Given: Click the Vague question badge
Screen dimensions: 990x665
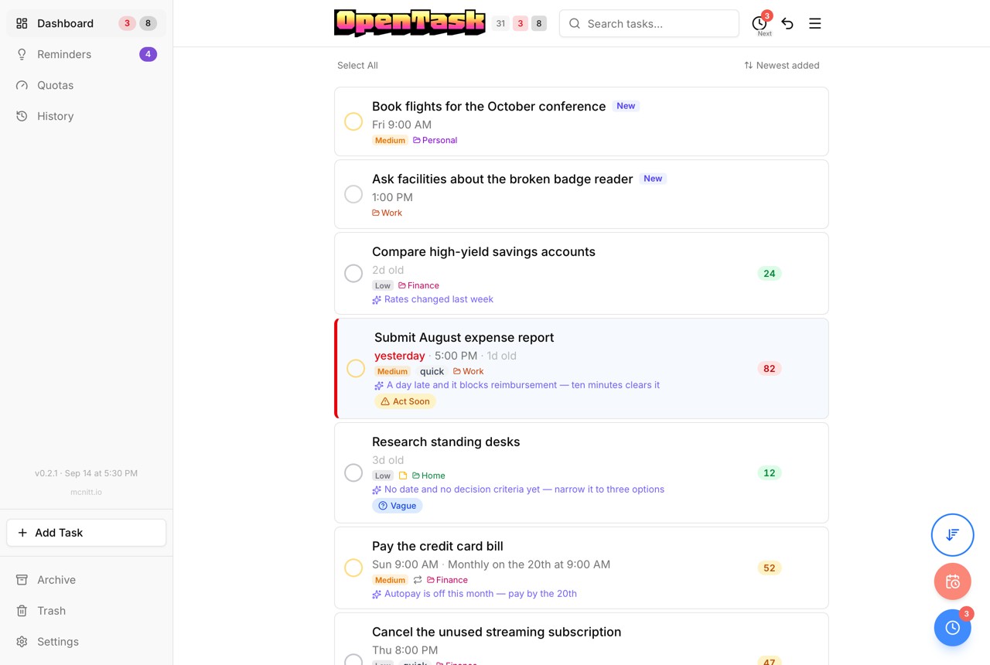Looking at the screenshot, I should pyautogui.click(x=398, y=506).
